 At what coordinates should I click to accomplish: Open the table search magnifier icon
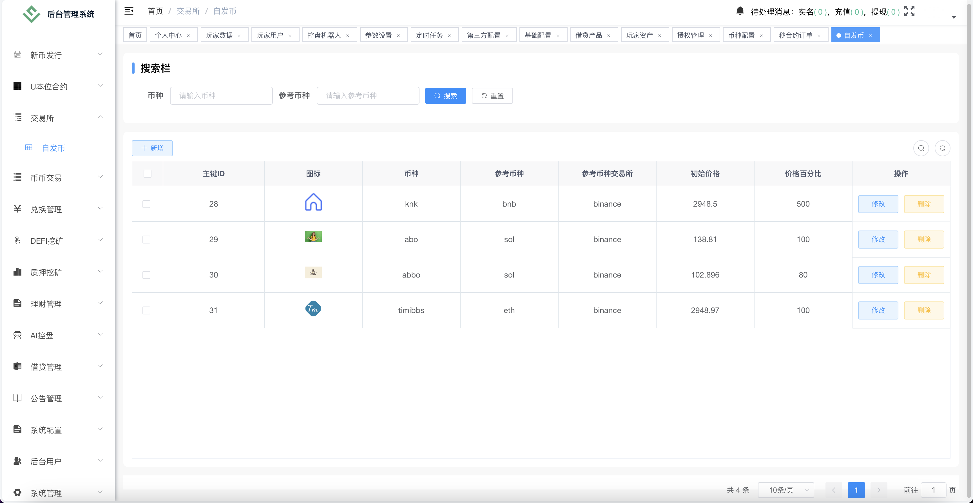[x=921, y=148]
